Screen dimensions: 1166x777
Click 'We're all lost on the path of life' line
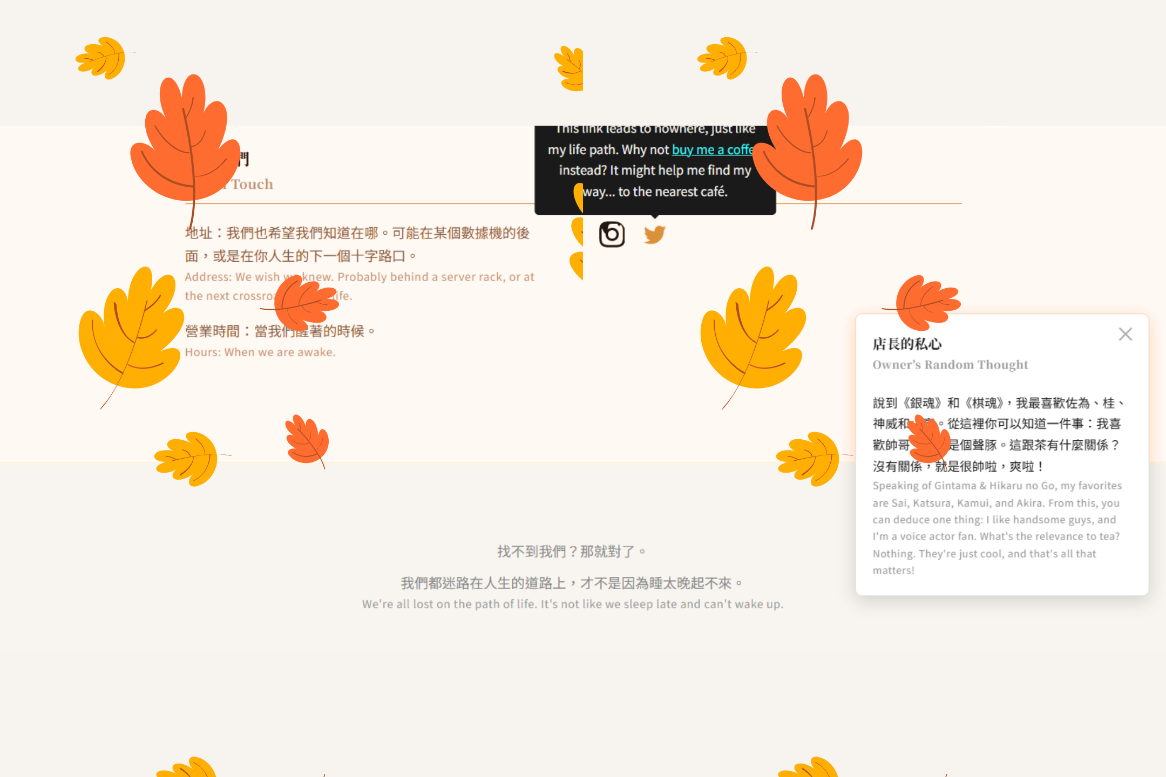[x=572, y=604]
